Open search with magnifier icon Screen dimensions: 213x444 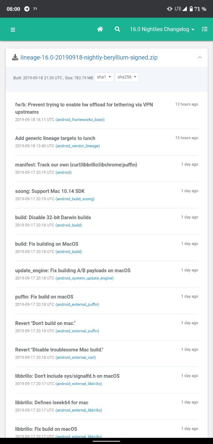117,29
